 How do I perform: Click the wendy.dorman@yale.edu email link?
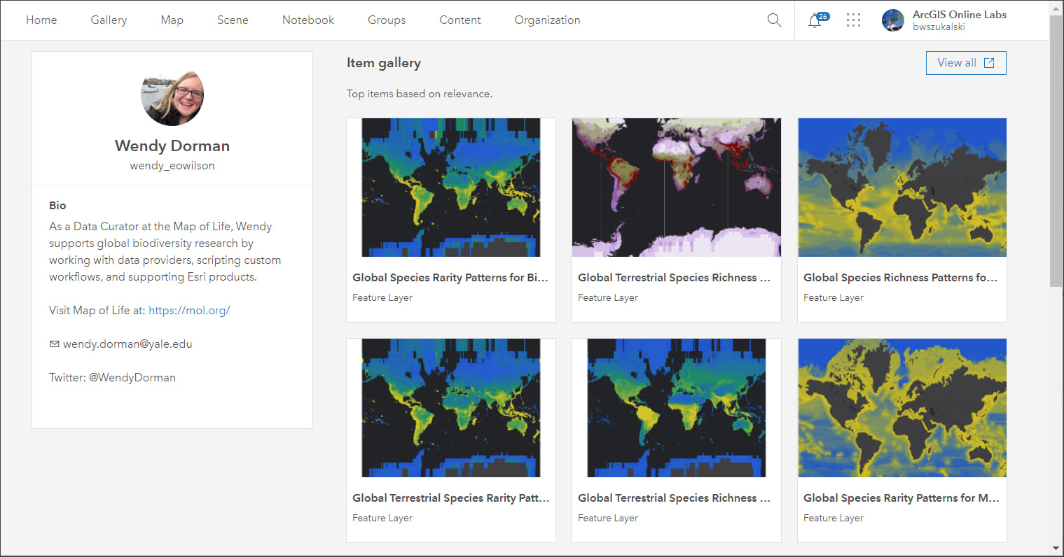[127, 344]
